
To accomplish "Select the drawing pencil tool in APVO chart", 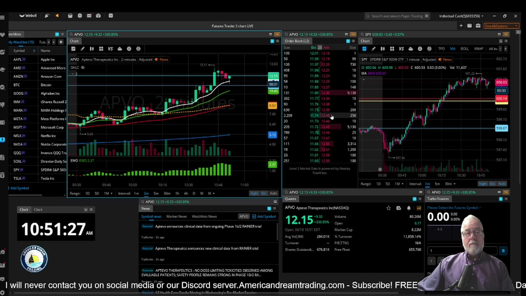I will tap(83, 49).
